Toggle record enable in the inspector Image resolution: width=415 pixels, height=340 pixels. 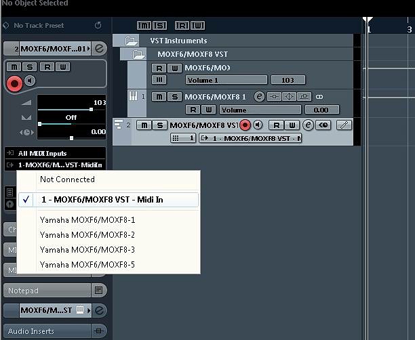14,83
